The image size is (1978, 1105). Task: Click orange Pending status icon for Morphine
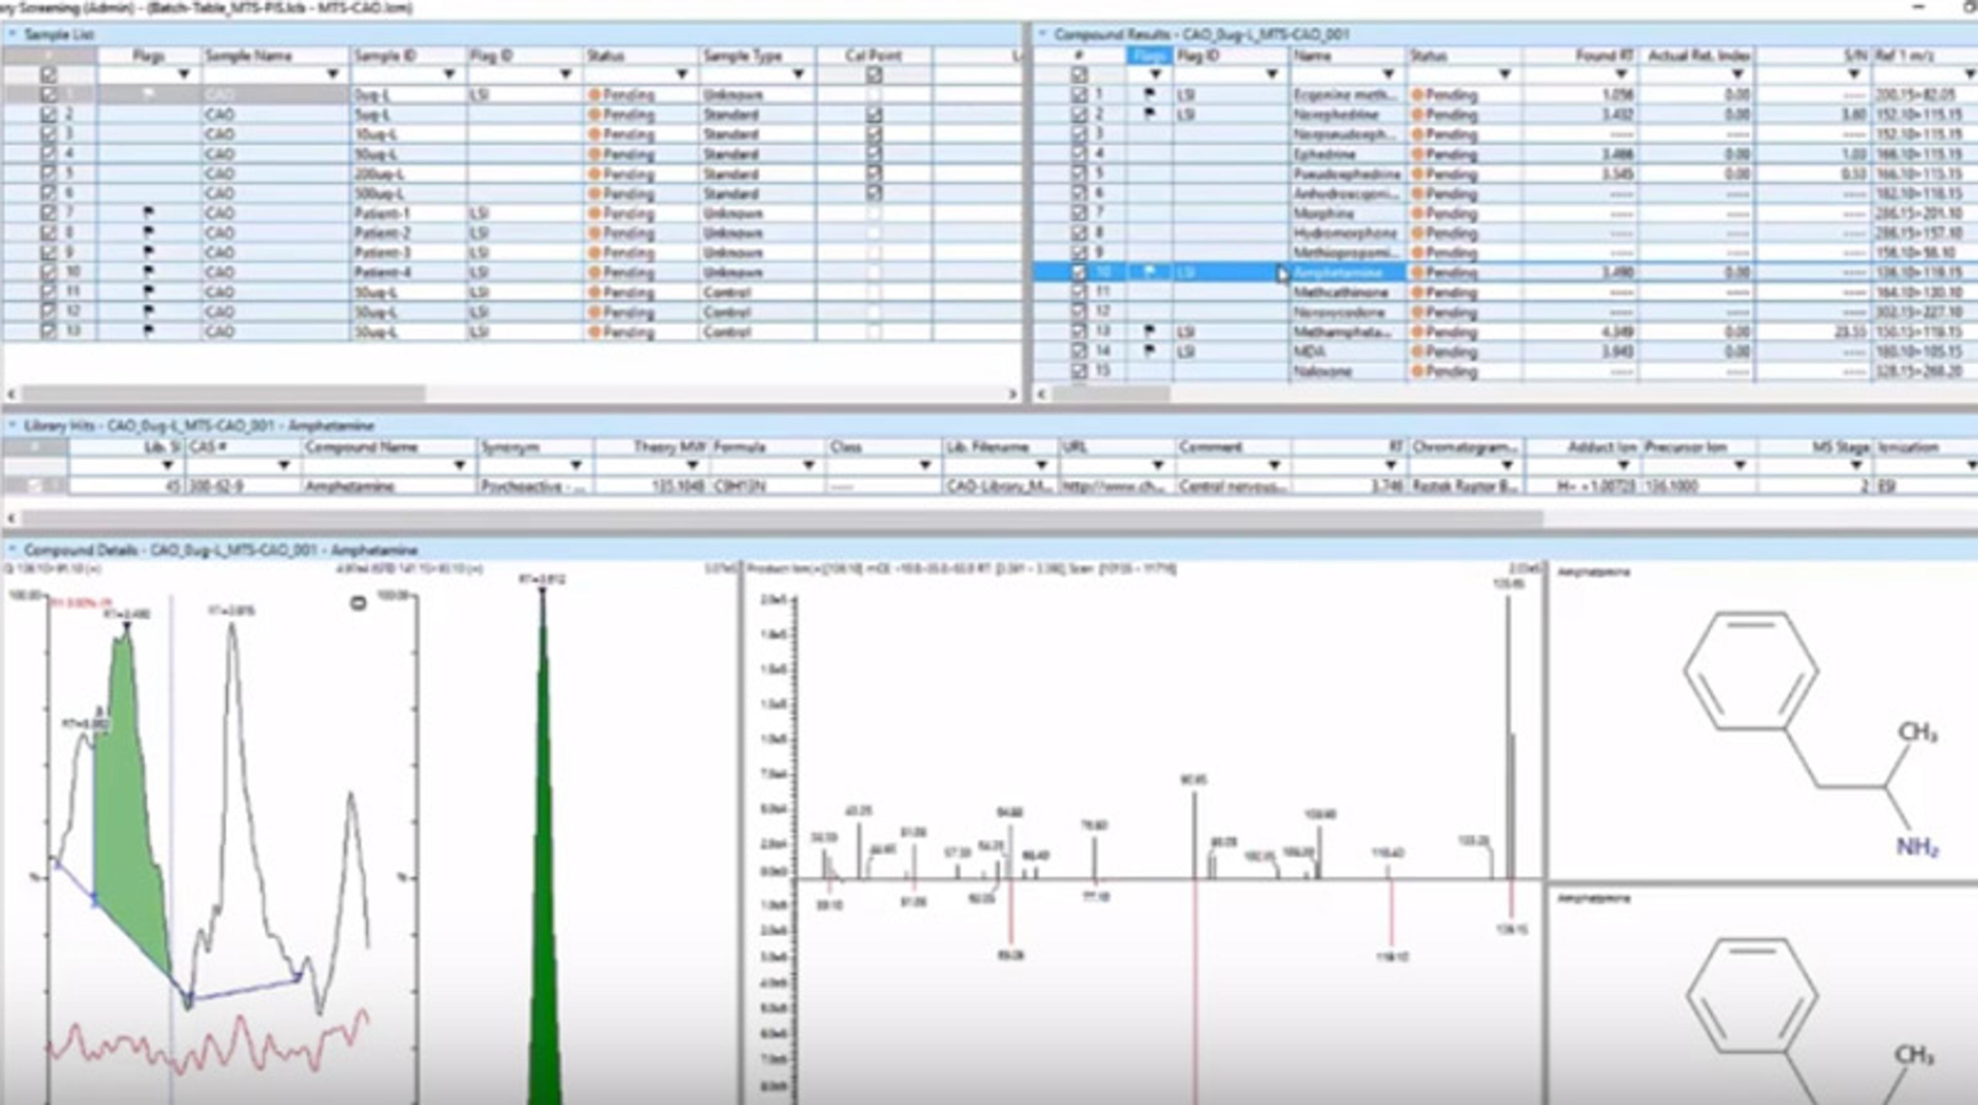(1418, 213)
